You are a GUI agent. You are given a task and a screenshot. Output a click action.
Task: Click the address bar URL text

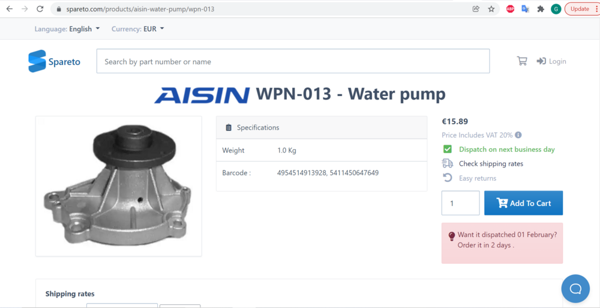tap(140, 9)
